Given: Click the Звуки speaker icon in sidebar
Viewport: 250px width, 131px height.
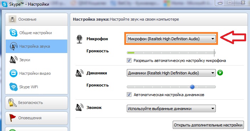Looking at the screenshot, I should (14, 60).
